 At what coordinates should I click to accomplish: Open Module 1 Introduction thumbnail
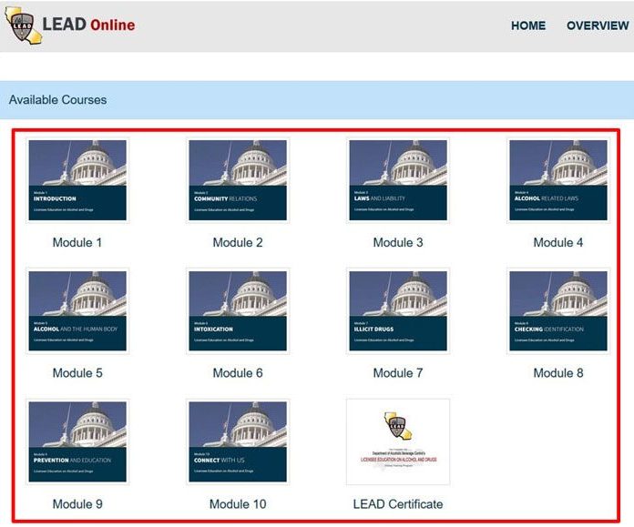click(x=77, y=180)
